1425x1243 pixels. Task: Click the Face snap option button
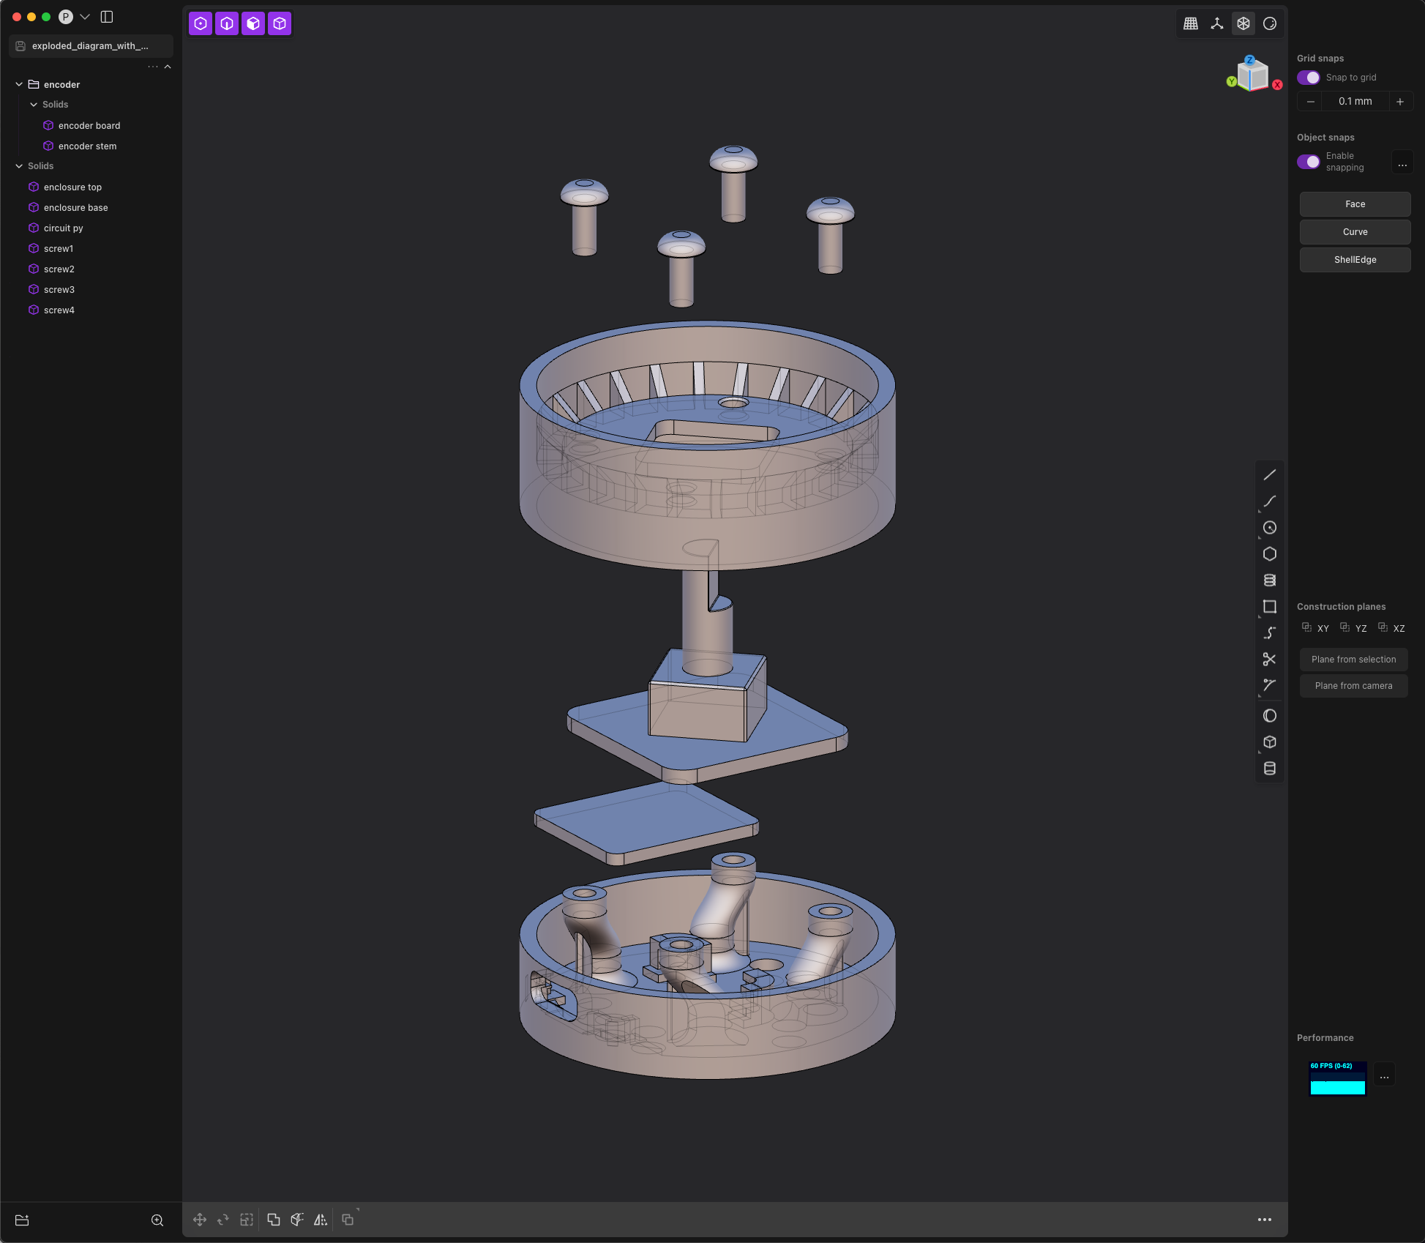click(x=1355, y=204)
